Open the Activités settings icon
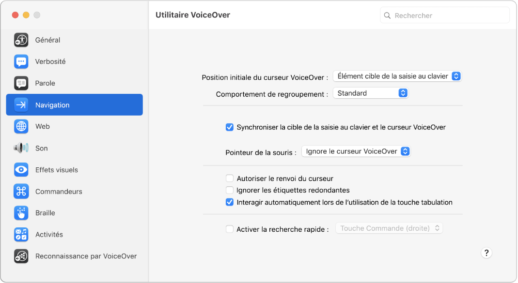Screen dimensions: 518x283 [21, 235]
